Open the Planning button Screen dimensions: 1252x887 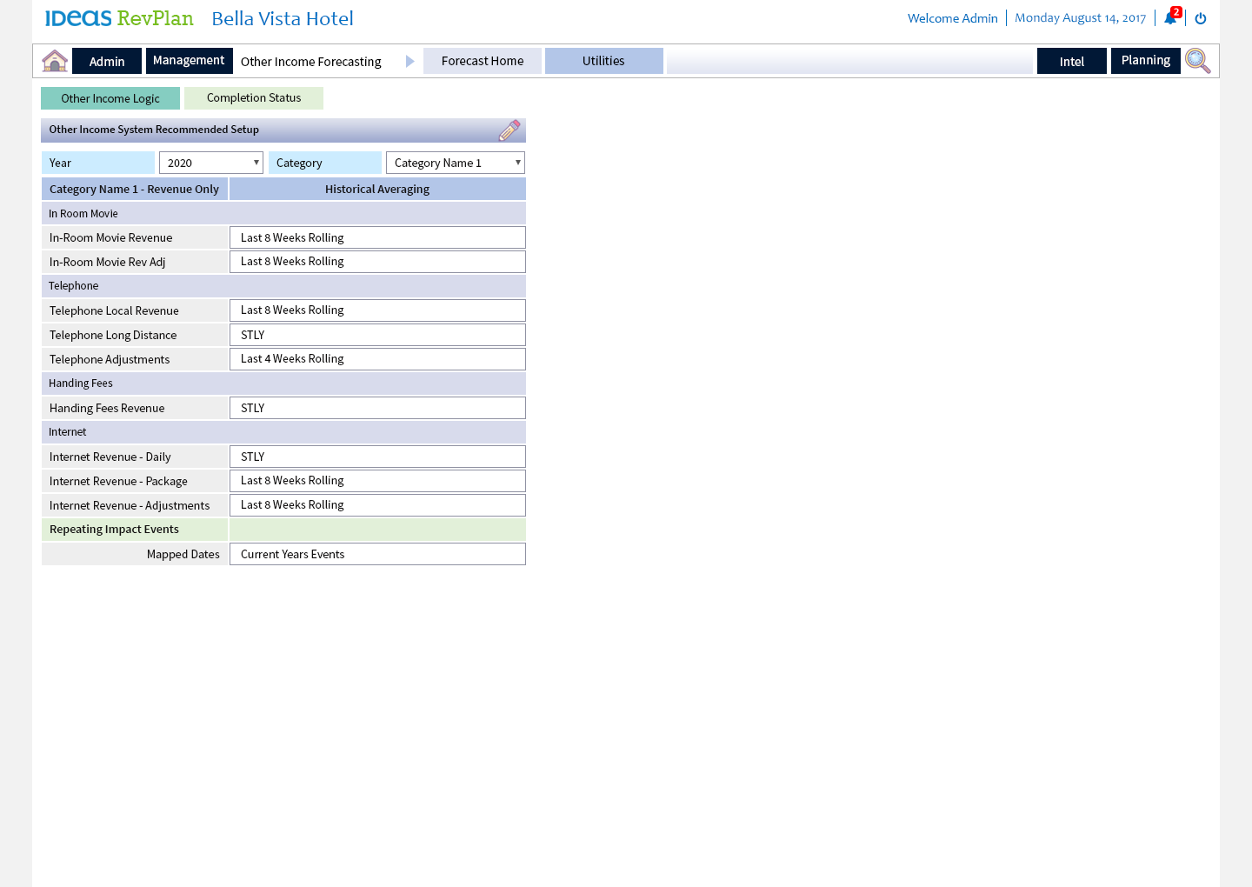pyautogui.click(x=1145, y=61)
